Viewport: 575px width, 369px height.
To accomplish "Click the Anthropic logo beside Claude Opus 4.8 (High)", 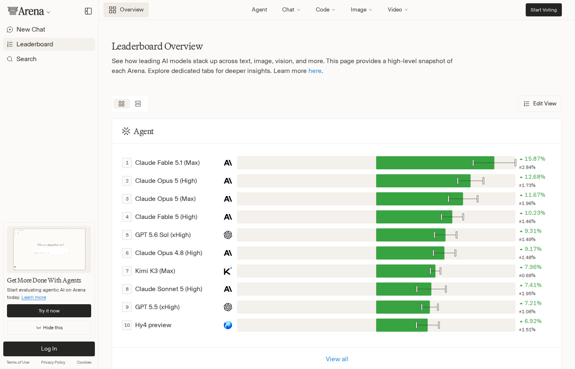I will [228, 253].
